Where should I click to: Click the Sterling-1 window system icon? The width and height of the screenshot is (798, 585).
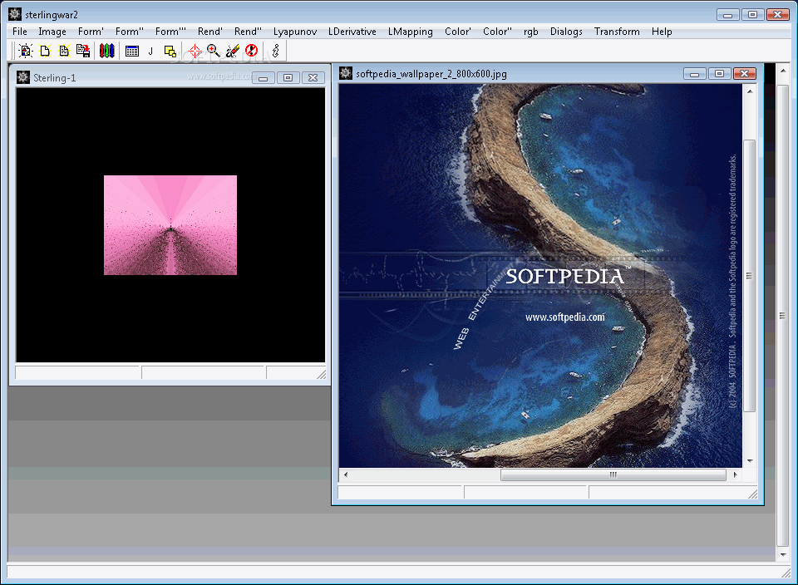tap(23, 77)
